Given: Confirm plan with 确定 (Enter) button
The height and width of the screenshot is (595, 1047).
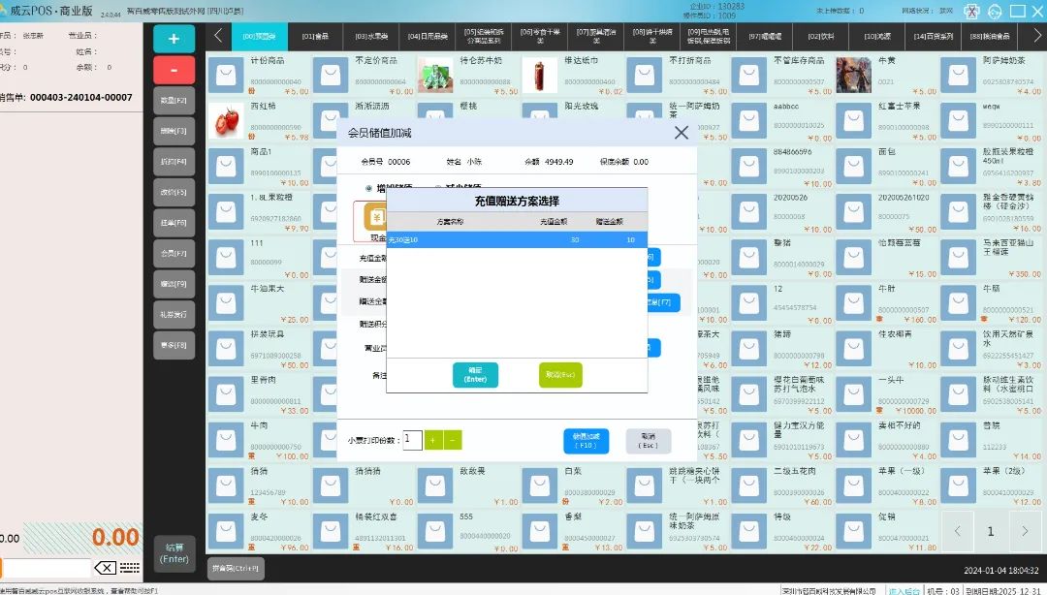Looking at the screenshot, I should pyautogui.click(x=475, y=375).
